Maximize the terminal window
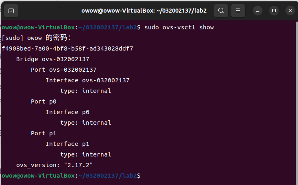The width and height of the screenshot is (298, 185). pos(274,11)
